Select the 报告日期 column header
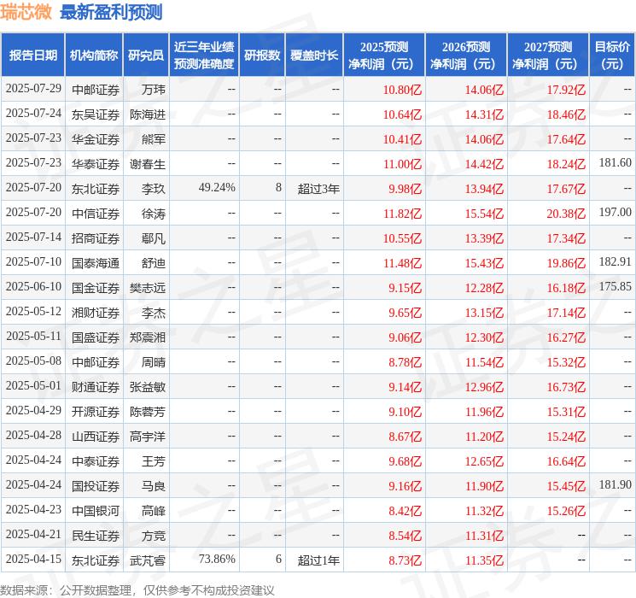The height and width of the screenshot is (598, 636). coord(32,56)
